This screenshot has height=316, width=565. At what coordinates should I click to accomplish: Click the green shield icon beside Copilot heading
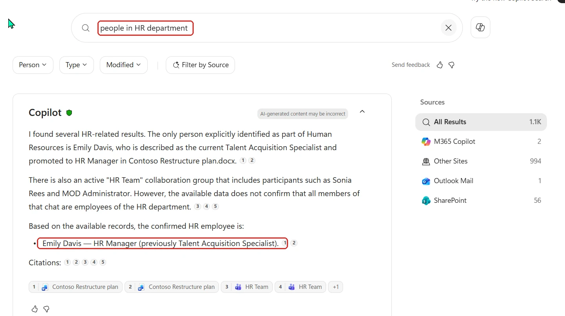coord(69,113)
